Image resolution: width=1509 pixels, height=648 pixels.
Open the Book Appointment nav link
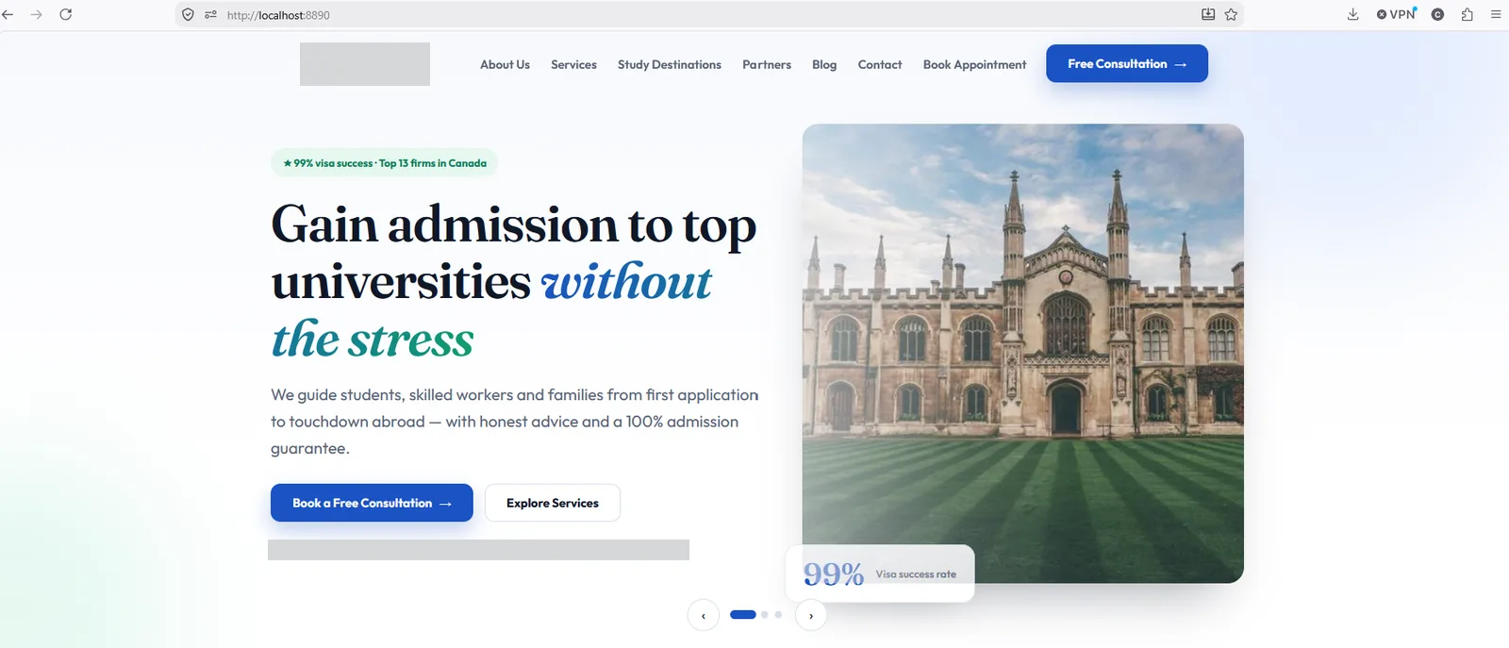click(x=974, y=64)
